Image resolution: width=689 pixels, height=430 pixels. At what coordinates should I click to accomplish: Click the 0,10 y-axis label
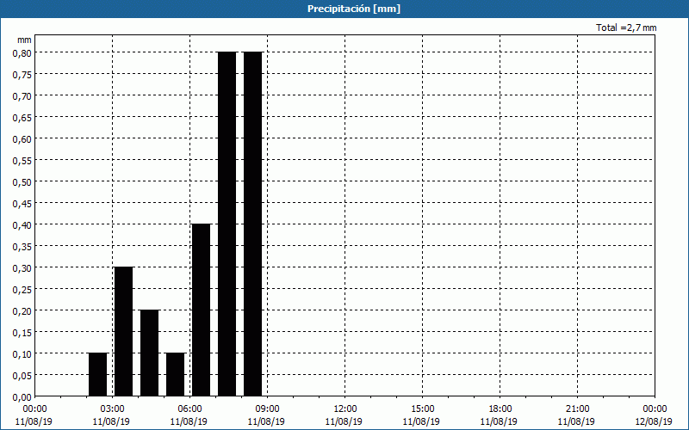(22, 353)
